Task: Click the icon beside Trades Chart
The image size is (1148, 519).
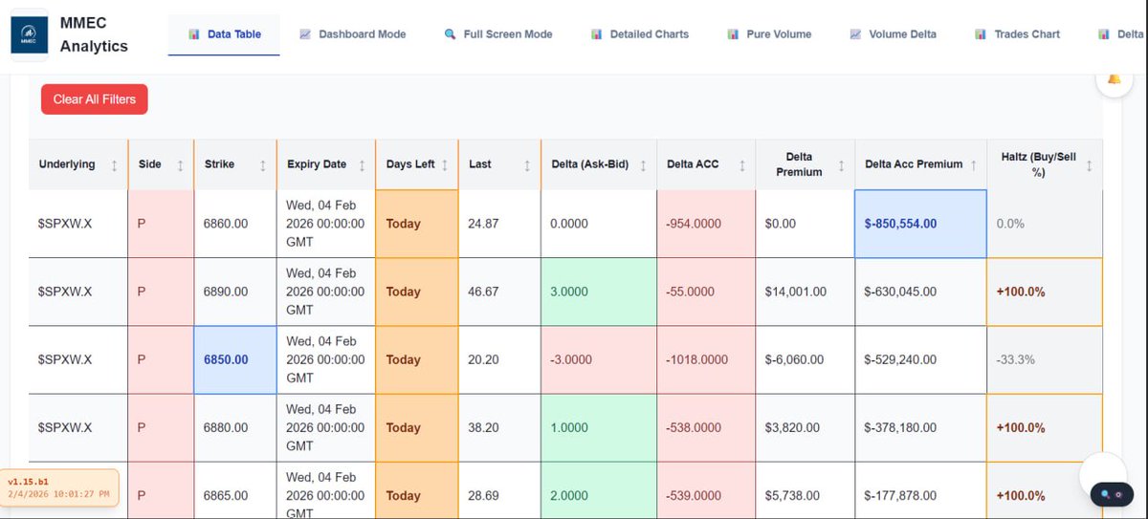Action: tap(981, 34)
